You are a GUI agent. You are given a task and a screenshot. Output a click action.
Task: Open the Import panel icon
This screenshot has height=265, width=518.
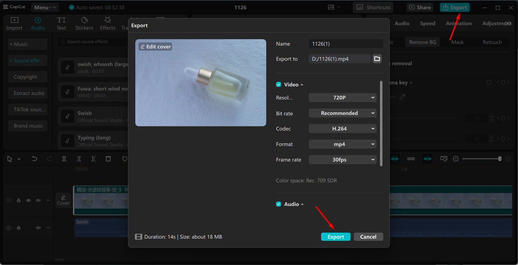(14, 20)
